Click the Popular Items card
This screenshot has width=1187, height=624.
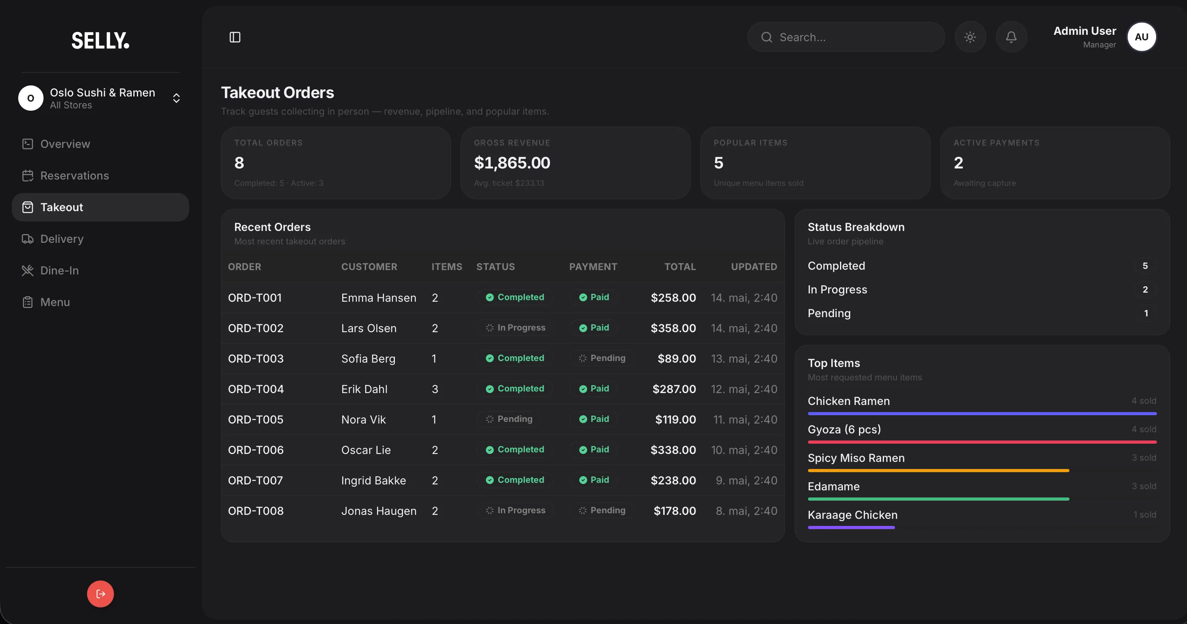[x=815, y=163]
